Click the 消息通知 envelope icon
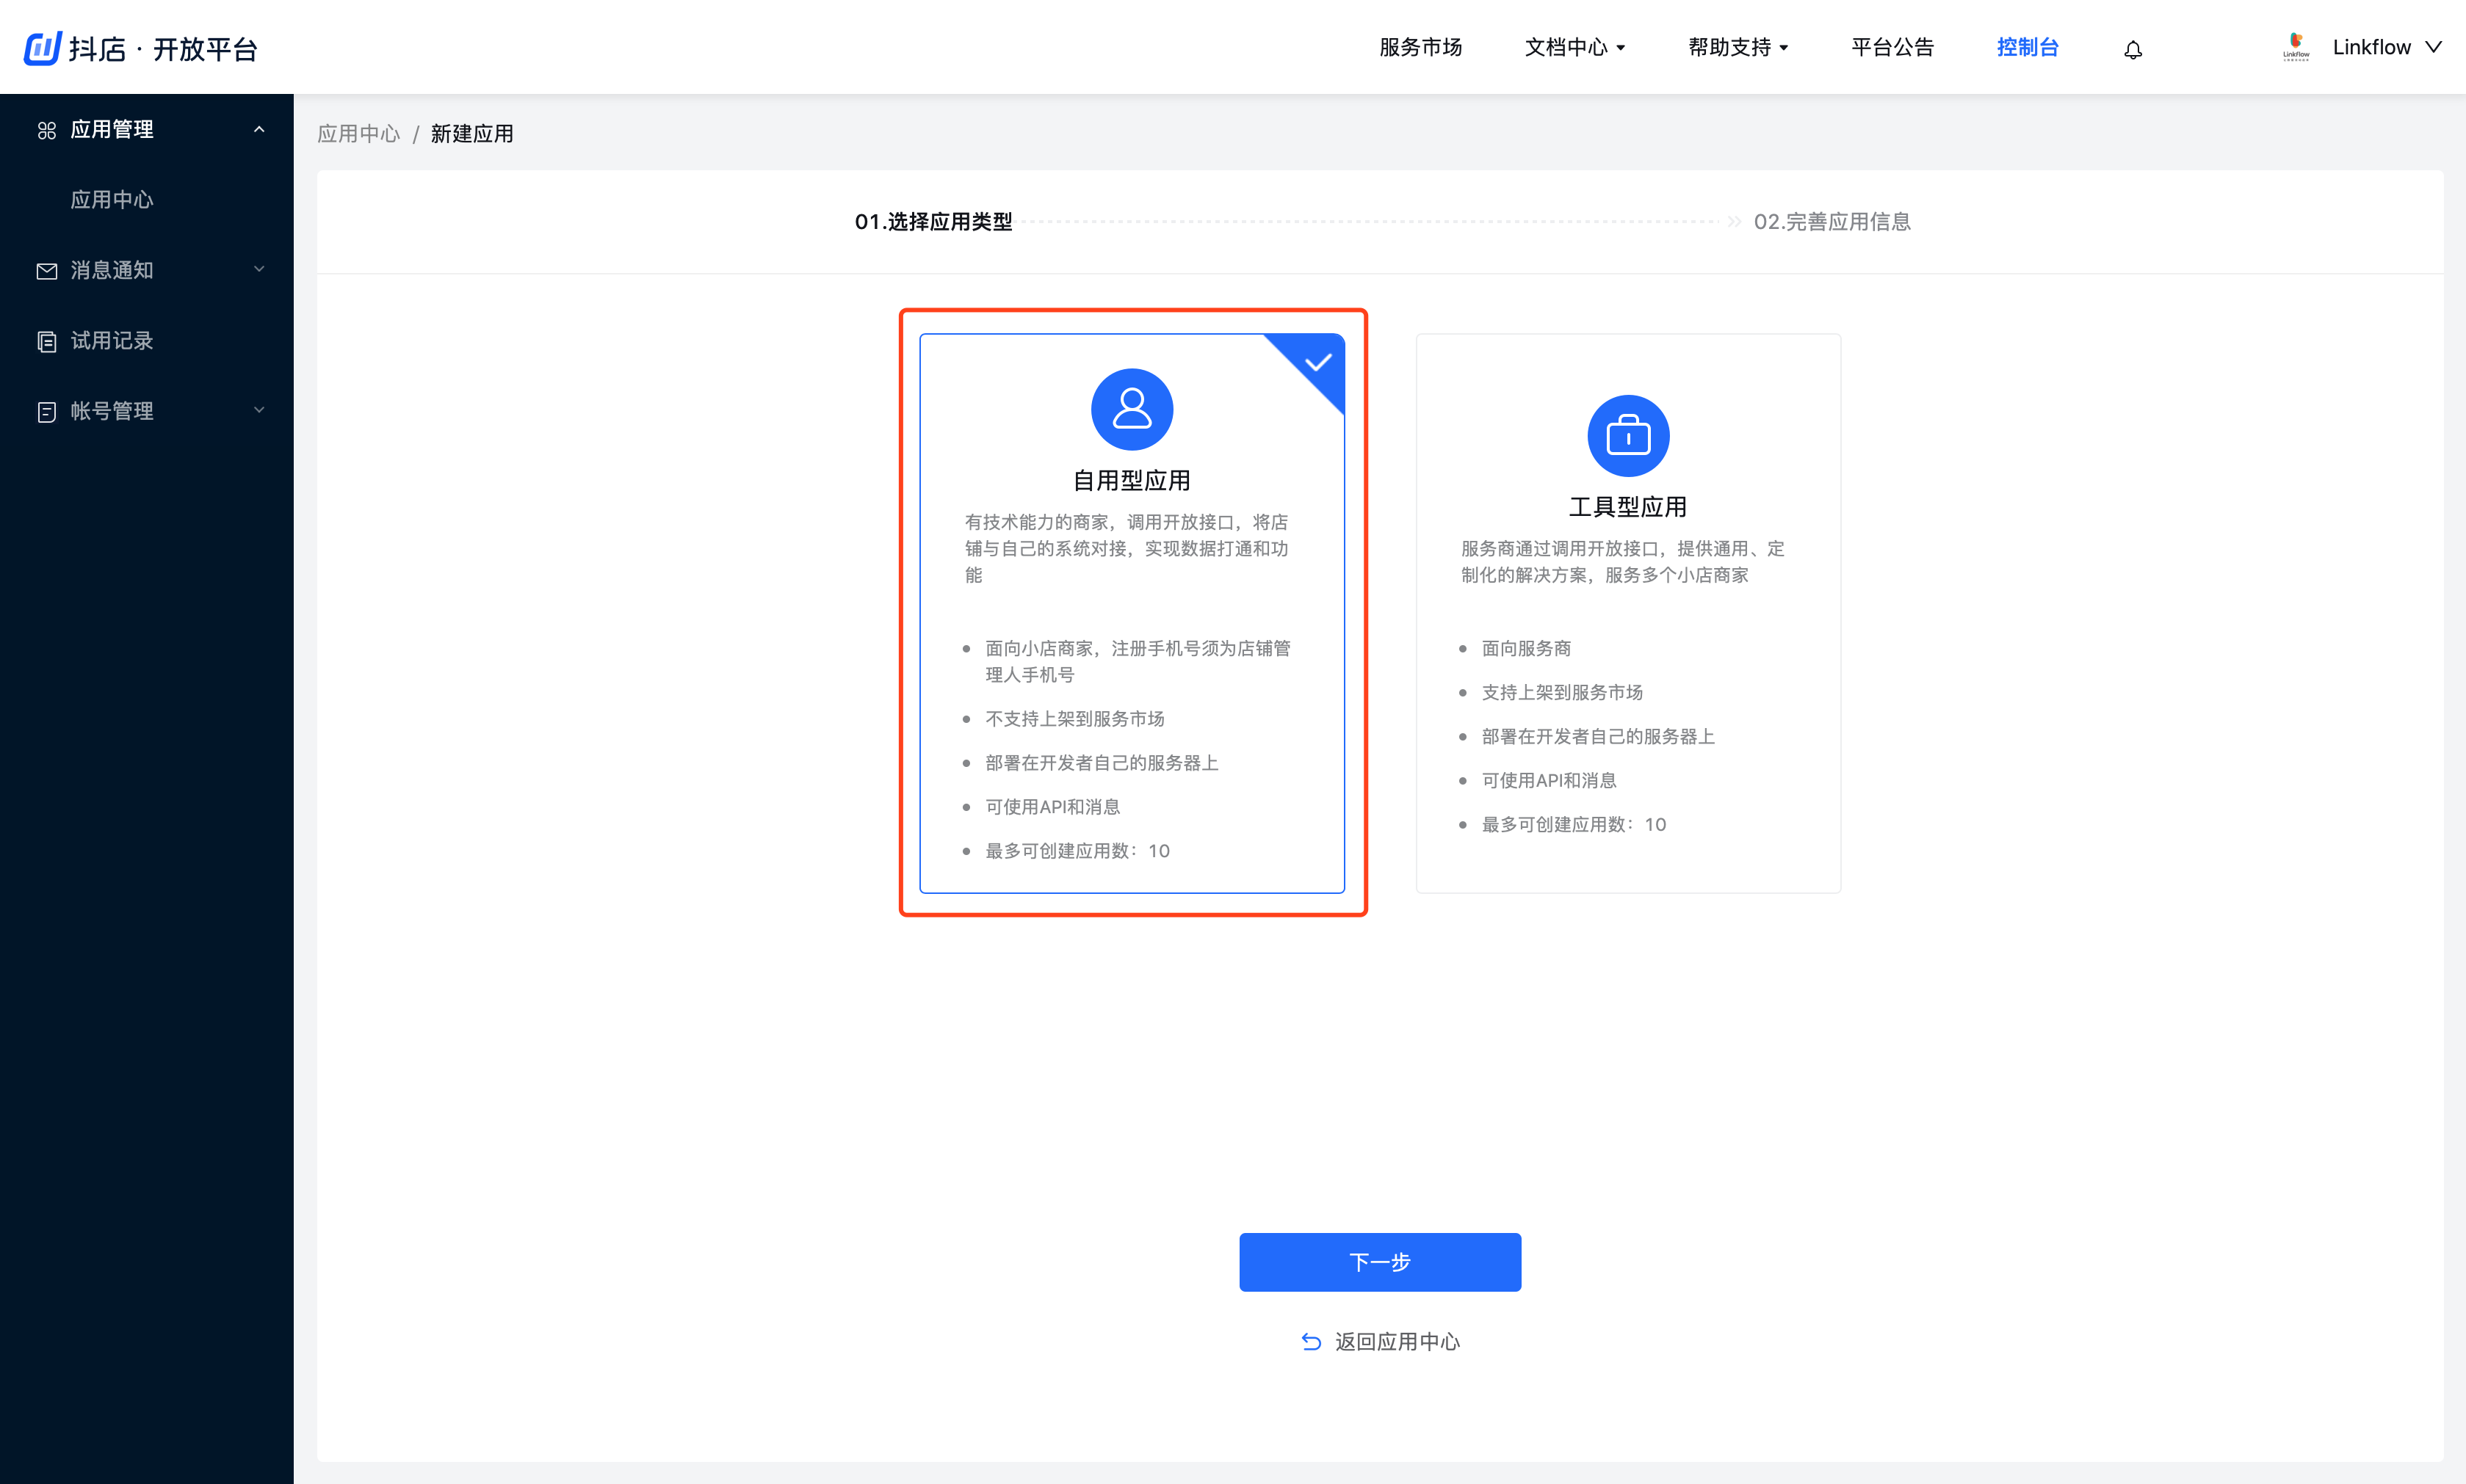 click(x=46, y=271)
